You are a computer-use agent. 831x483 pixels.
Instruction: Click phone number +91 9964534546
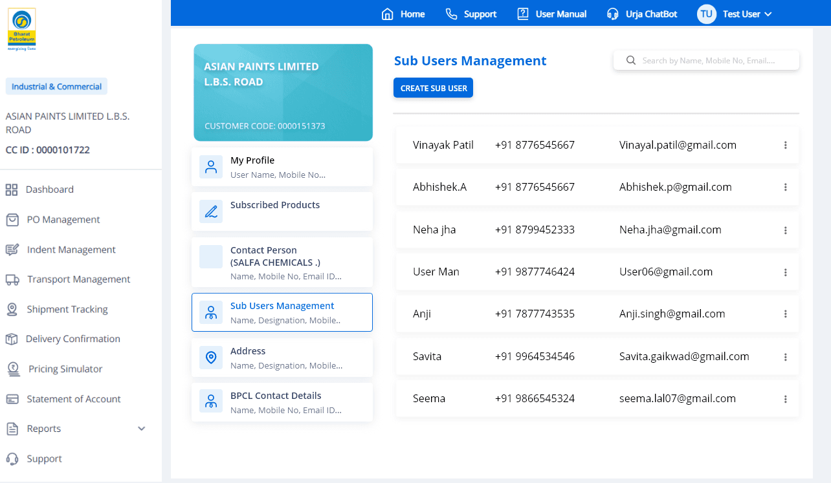[535, 356]
